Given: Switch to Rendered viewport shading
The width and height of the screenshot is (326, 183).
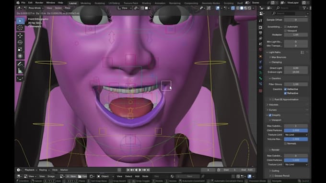Looking at the screenshot, I should click(249, 8).
